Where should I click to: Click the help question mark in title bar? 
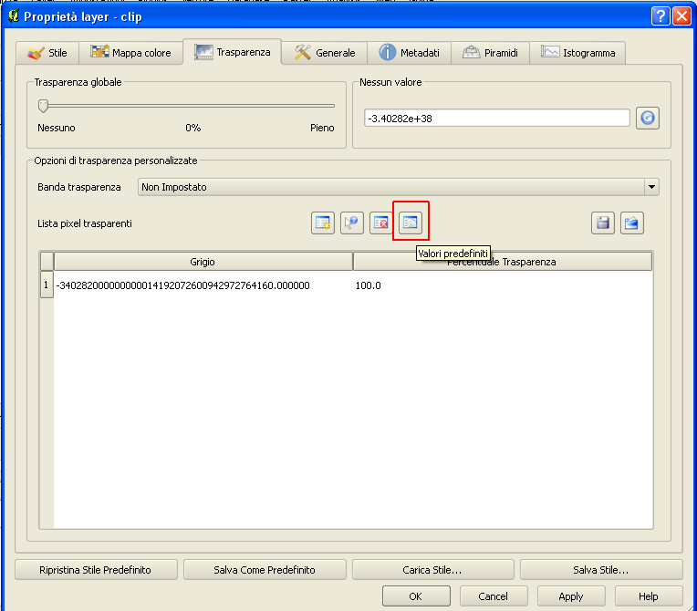click(x=661, y=16)
